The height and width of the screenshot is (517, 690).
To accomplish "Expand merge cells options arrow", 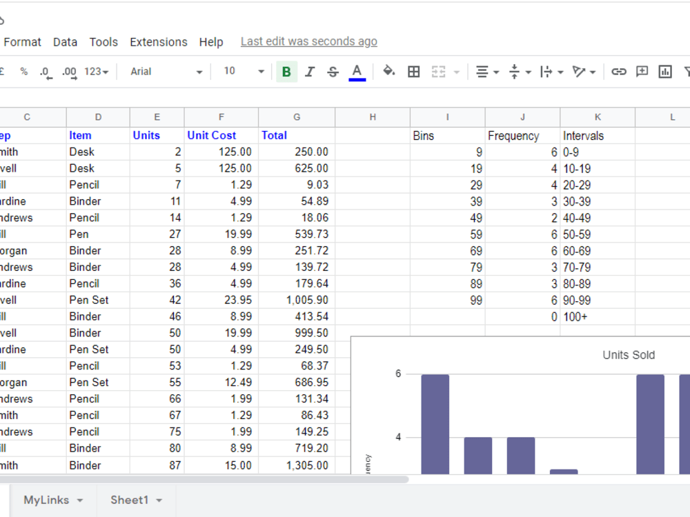I will [x=457, y=72].
